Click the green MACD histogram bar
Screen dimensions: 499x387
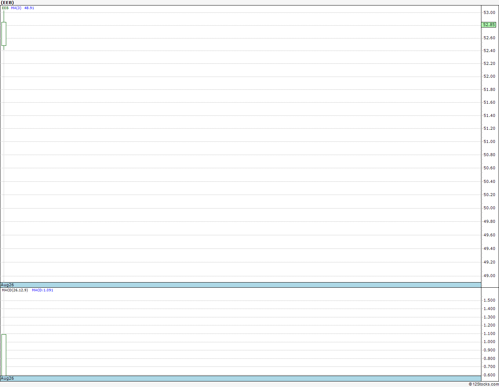4,355
